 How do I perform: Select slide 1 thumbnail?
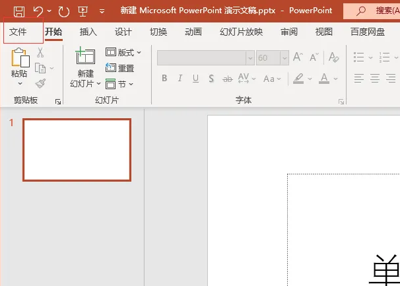coord(77,150)
